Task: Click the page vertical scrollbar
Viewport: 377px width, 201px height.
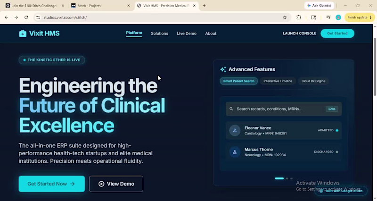Action: pos(375,67)
